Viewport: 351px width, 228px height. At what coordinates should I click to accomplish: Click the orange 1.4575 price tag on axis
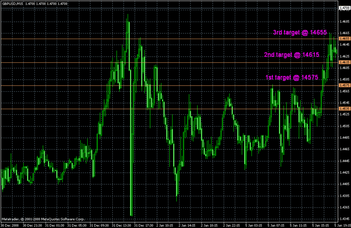(x=344, y=85)
